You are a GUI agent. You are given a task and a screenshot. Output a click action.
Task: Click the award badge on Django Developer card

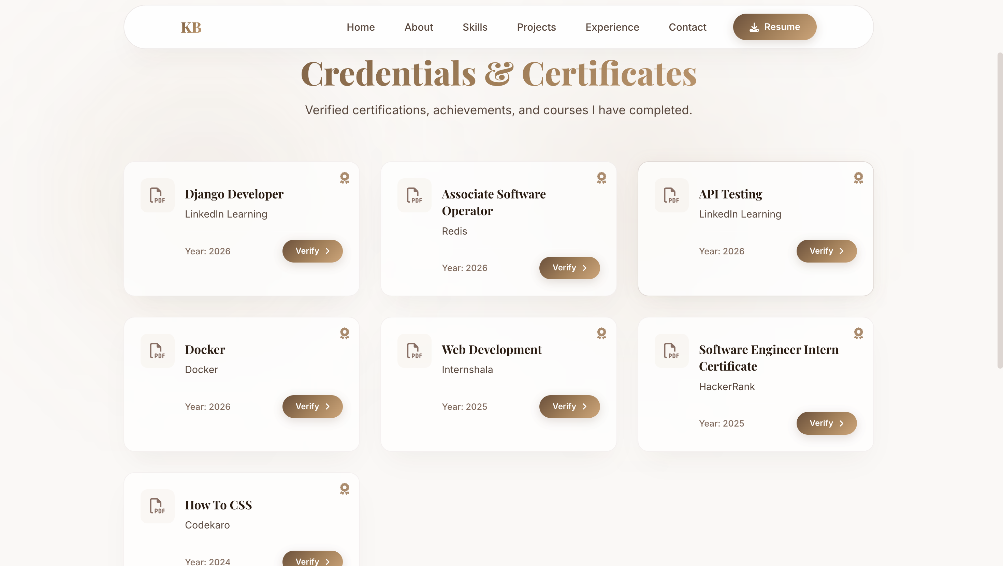tap(344, 178)
